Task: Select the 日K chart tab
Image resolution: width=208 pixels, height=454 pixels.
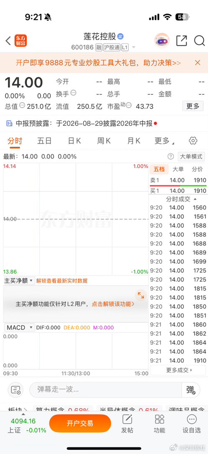Action: pyautogui.click(x=74, y=141)
